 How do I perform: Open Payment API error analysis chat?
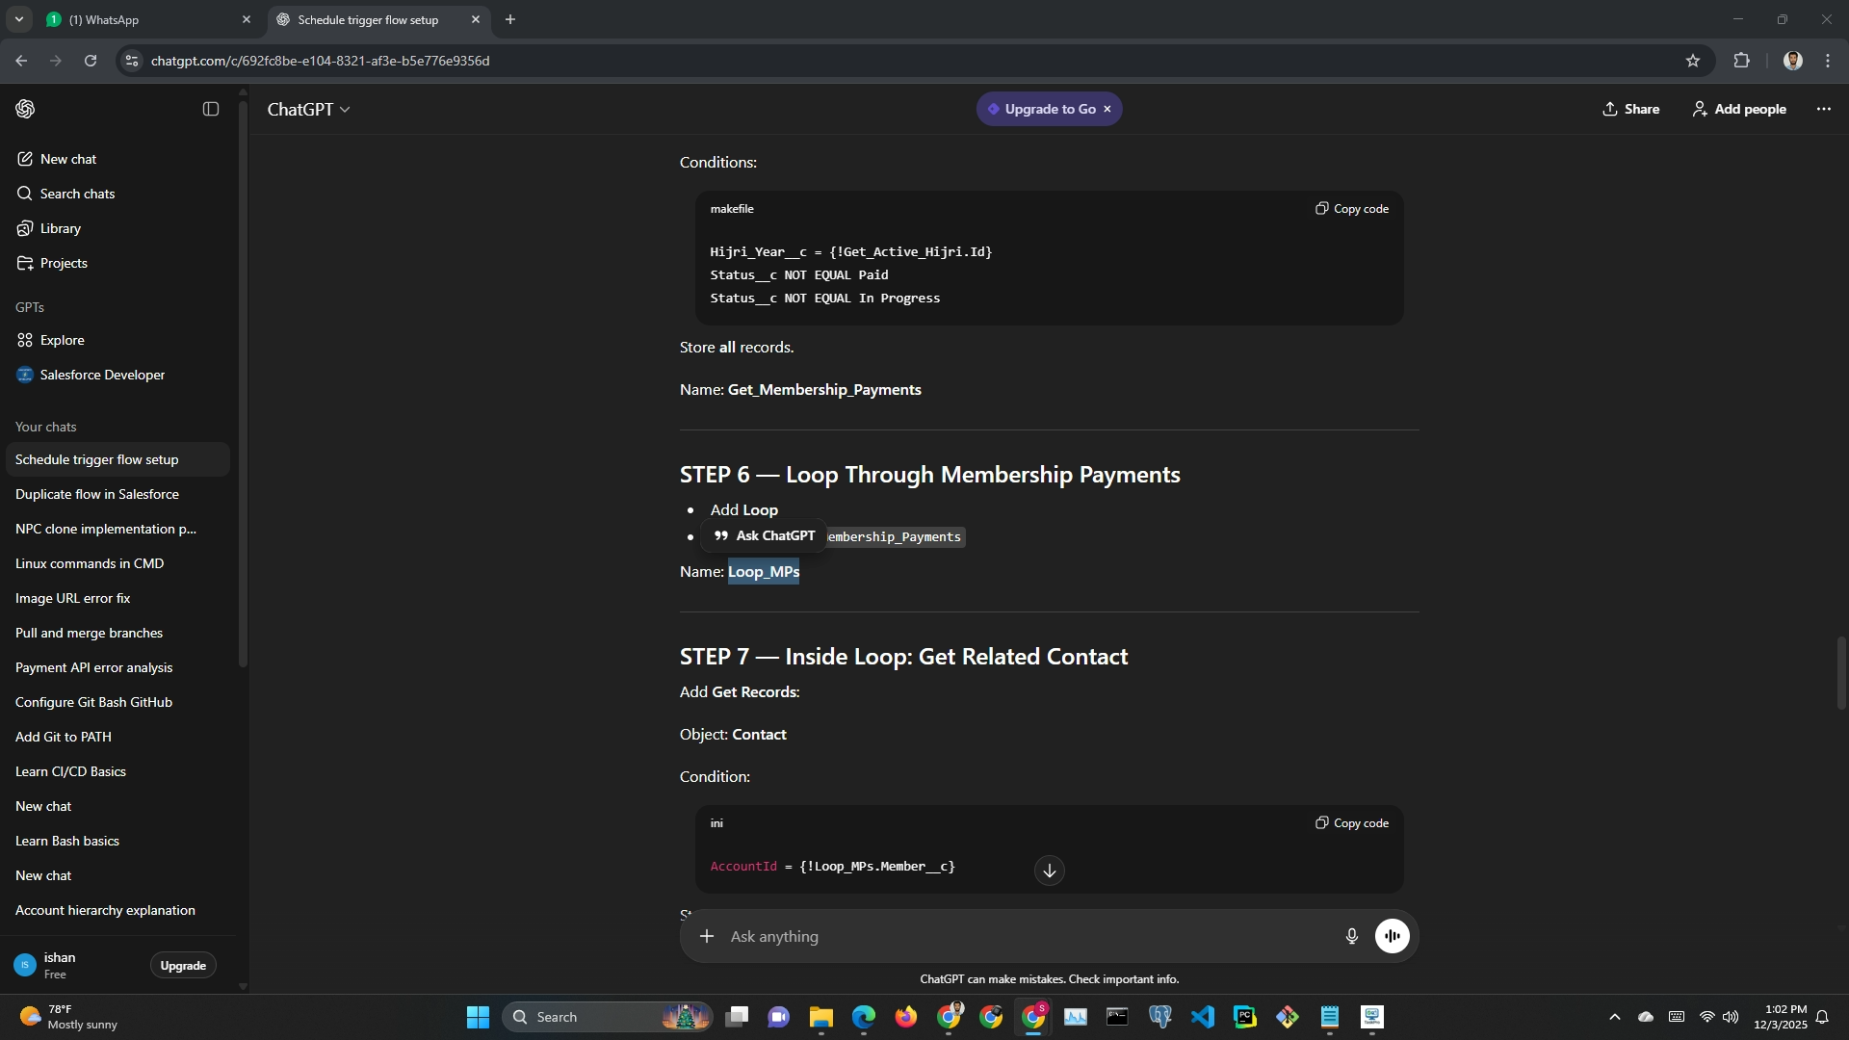94,667
